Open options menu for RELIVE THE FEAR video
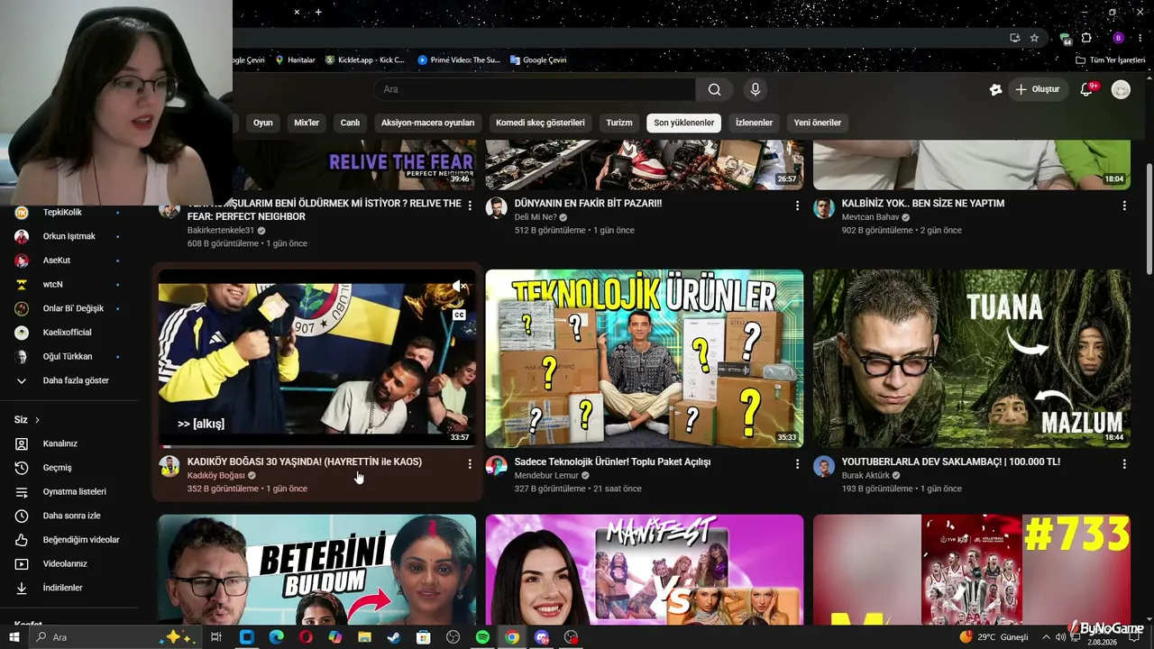Image resolution: width=1154 pixels, height=649 pixels. pos(470,206)
